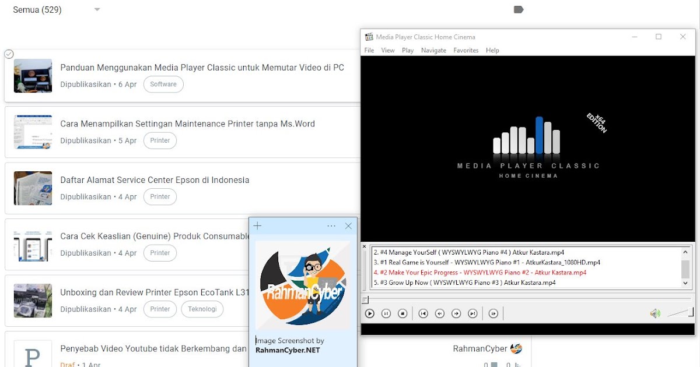Click thumbnail of the Epson EcoTank post
The image size is (700, 367).
(x=33, y=301)
